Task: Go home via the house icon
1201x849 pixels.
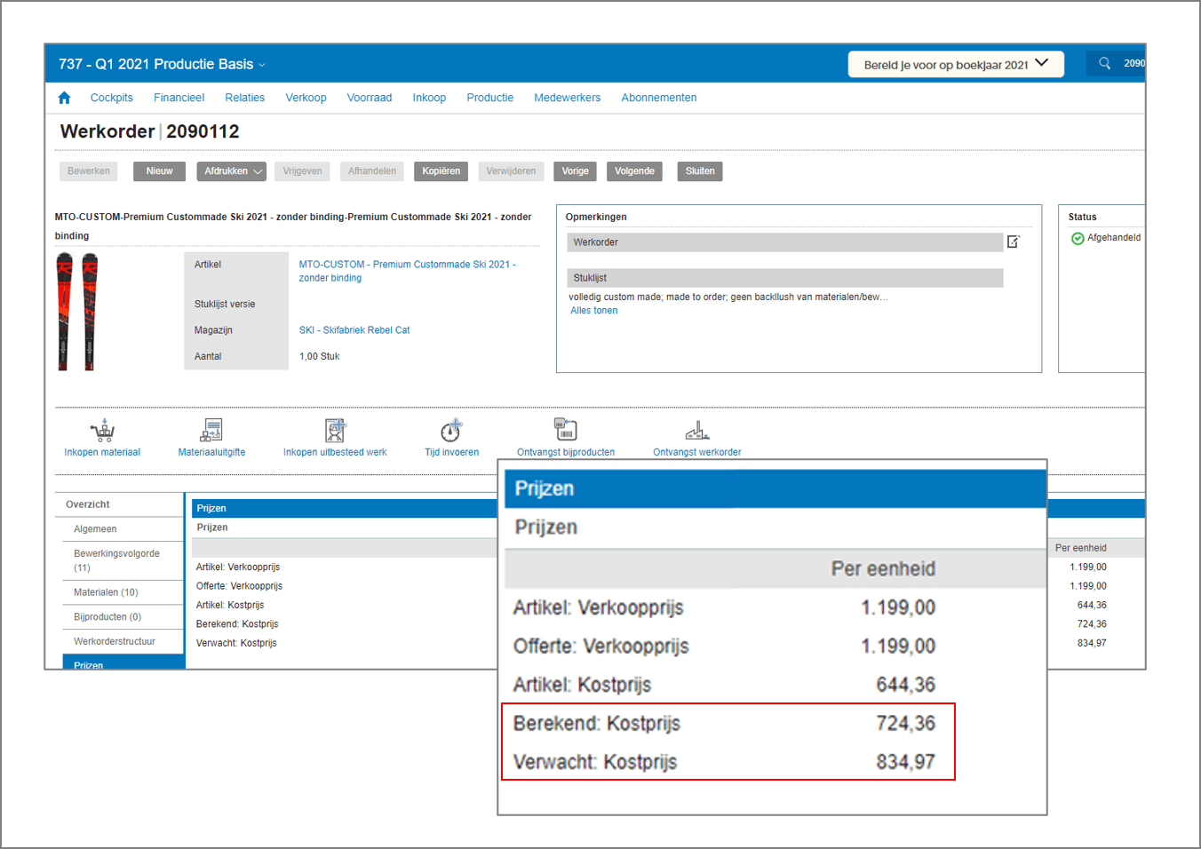Action: (x=63, y=97)
